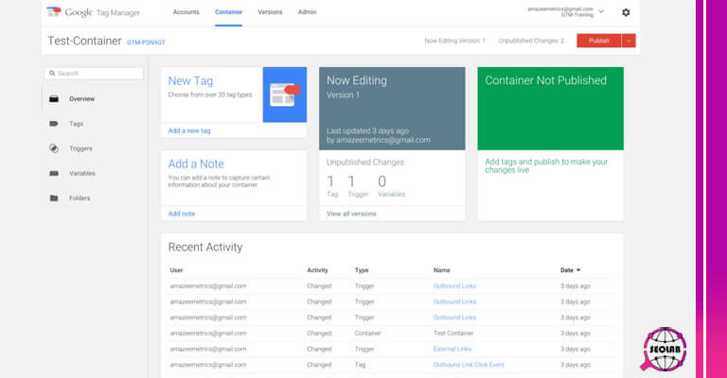Click the account email in top right
Image resolution: width=727 pixels, height=378 pixels.
point(560,9)
